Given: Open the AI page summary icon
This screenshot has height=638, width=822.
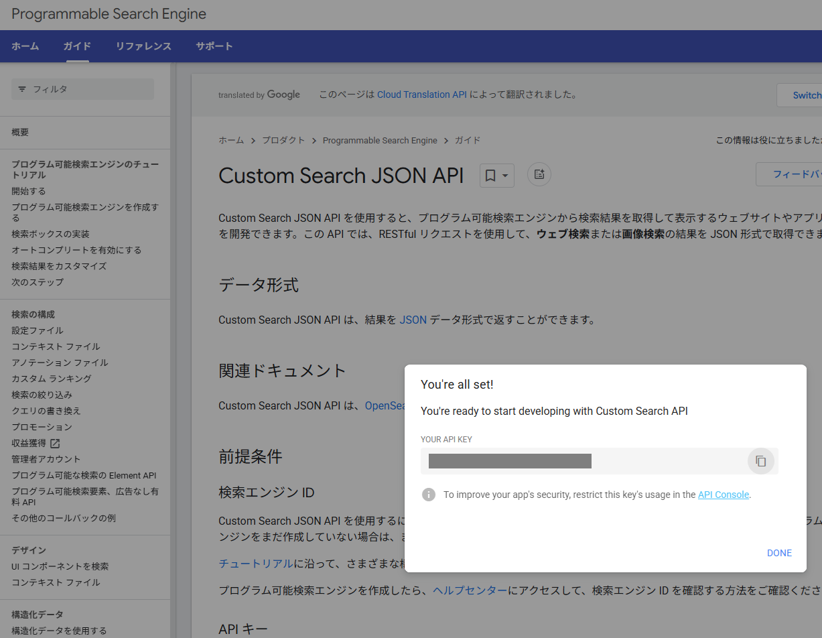Looking at the screenshot, I should (539, 174).
